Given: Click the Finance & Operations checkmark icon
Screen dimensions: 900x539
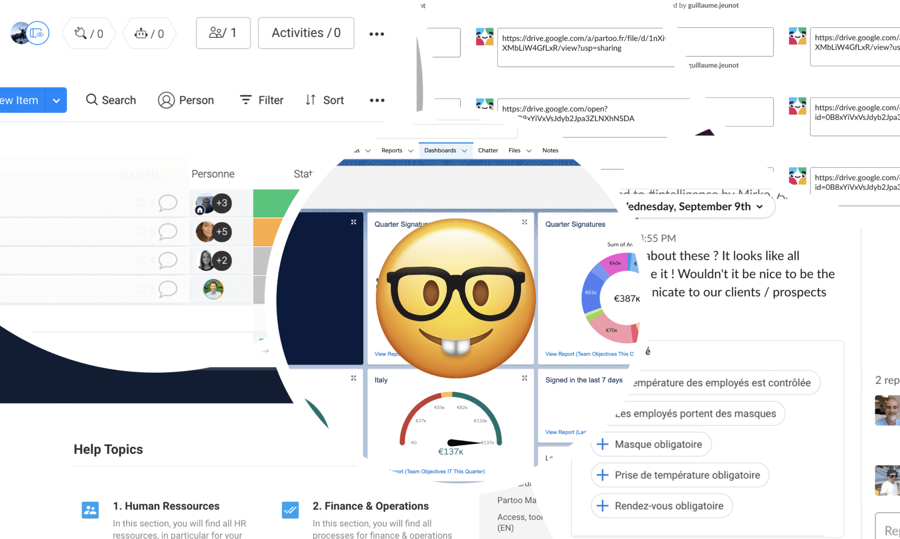Looking at the screenshot, I should pos(290,510).
